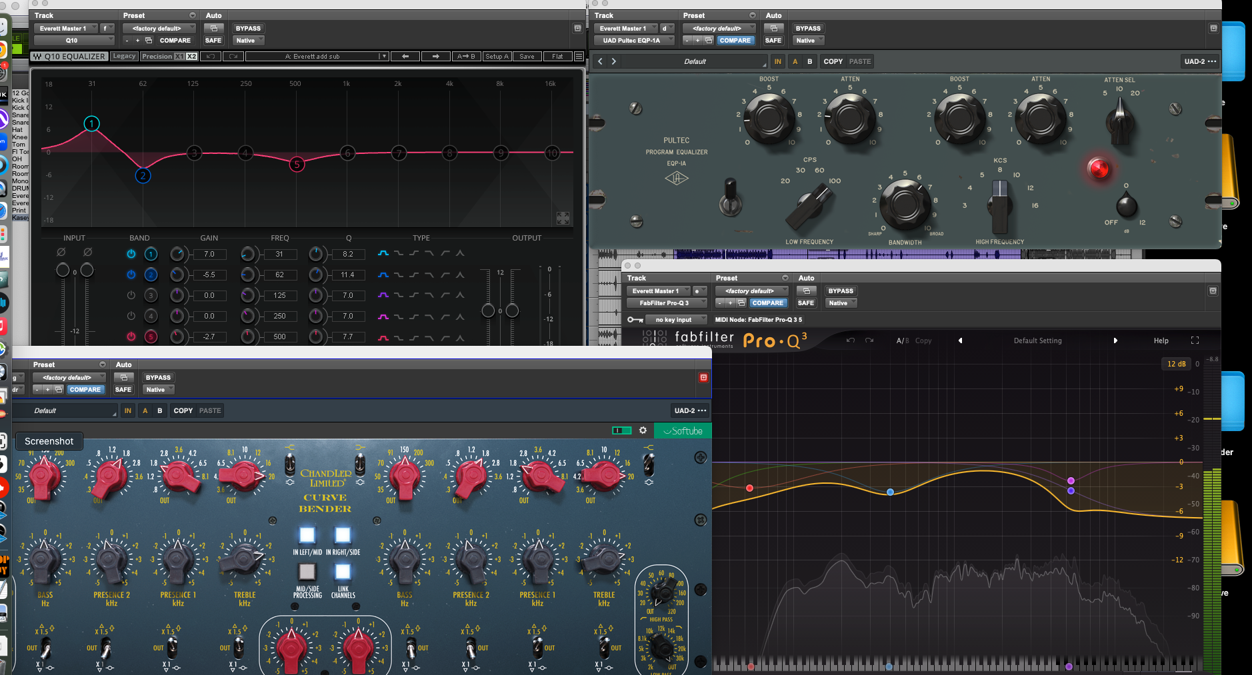The width and height of the screenshot is (1252, 675).
Task: Click key input icon in Pro-Q 3 window
Action: pos(635,320)
